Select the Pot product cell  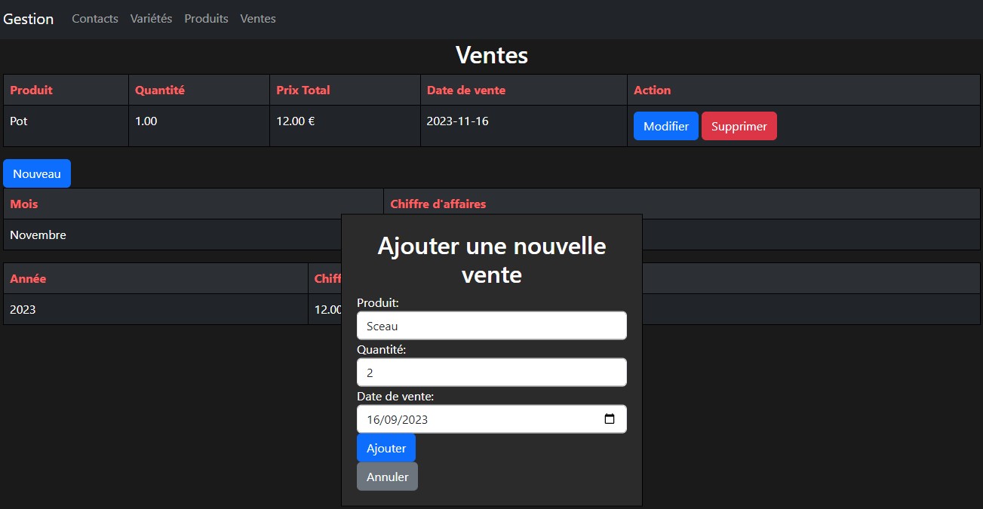[x=19, y=121]
